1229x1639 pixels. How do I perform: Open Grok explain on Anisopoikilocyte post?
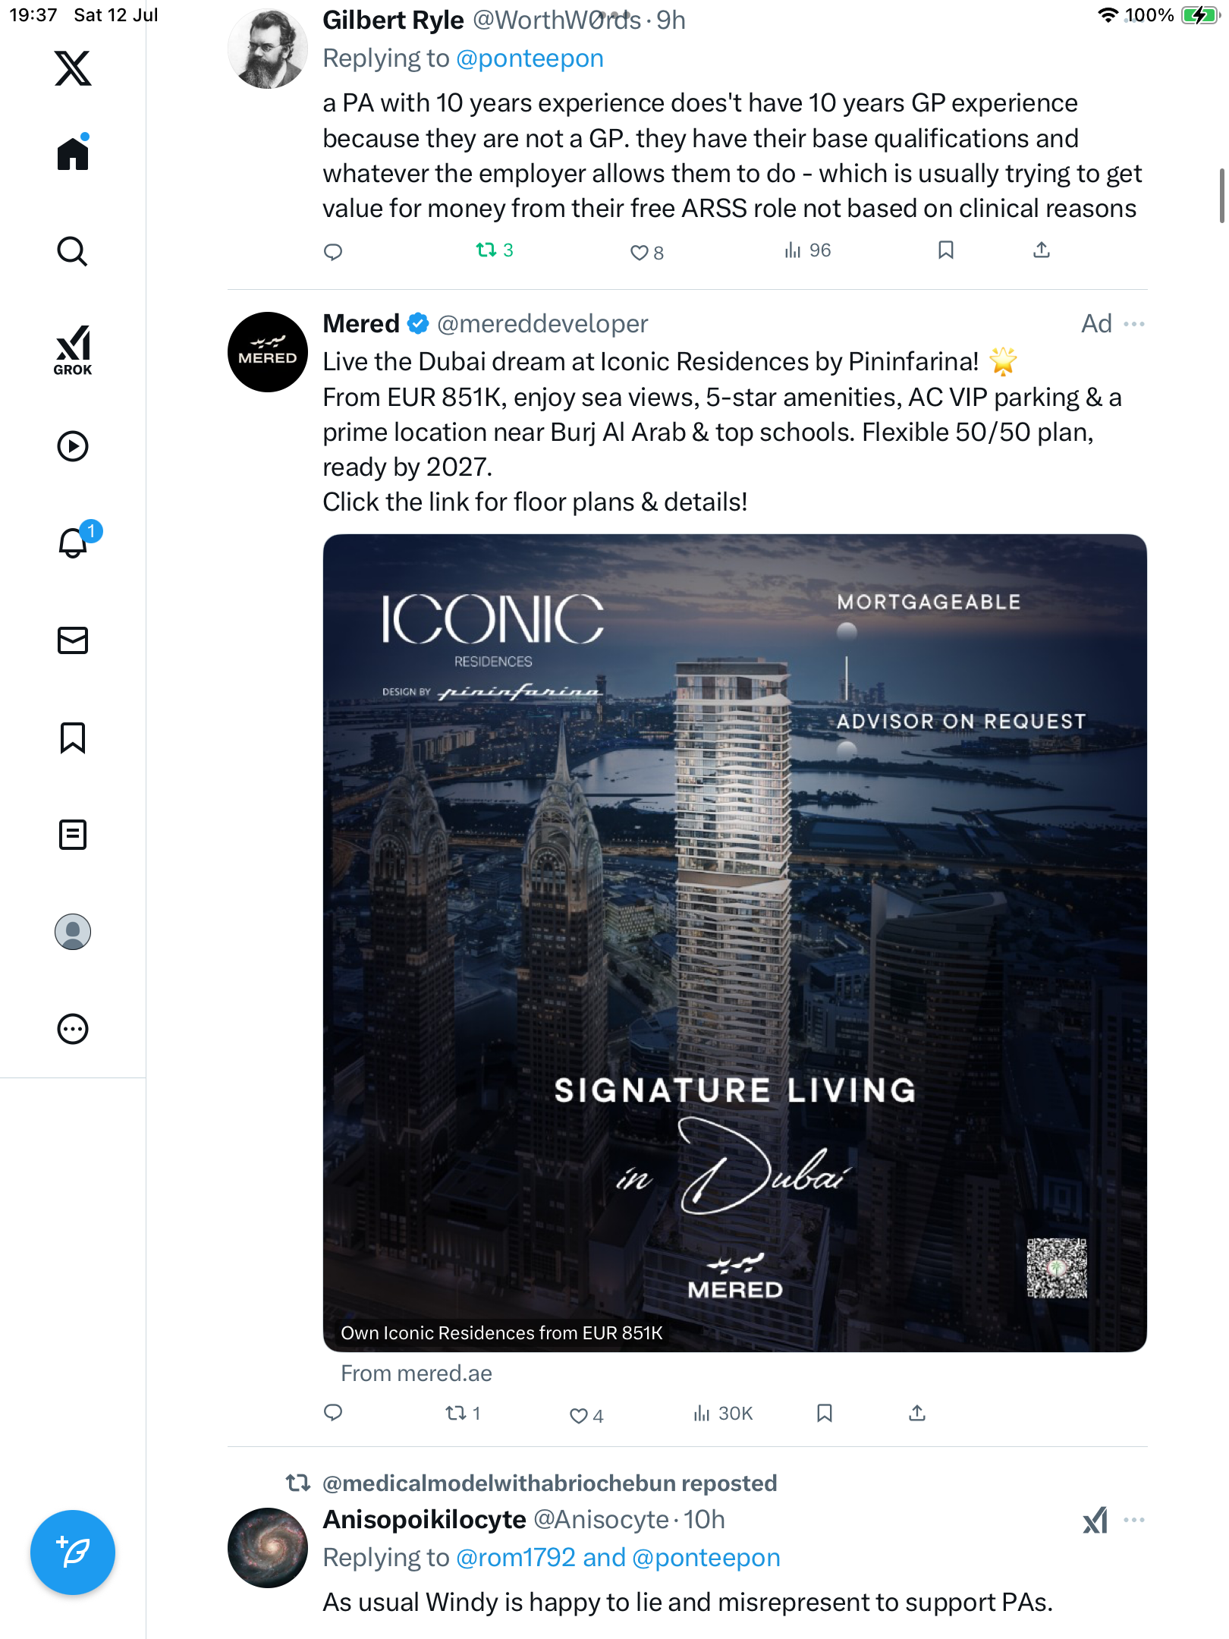tap(1095, 1520)
